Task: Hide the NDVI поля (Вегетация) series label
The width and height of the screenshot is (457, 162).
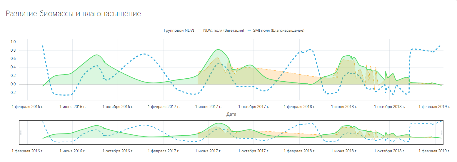Action: (224, 30)
